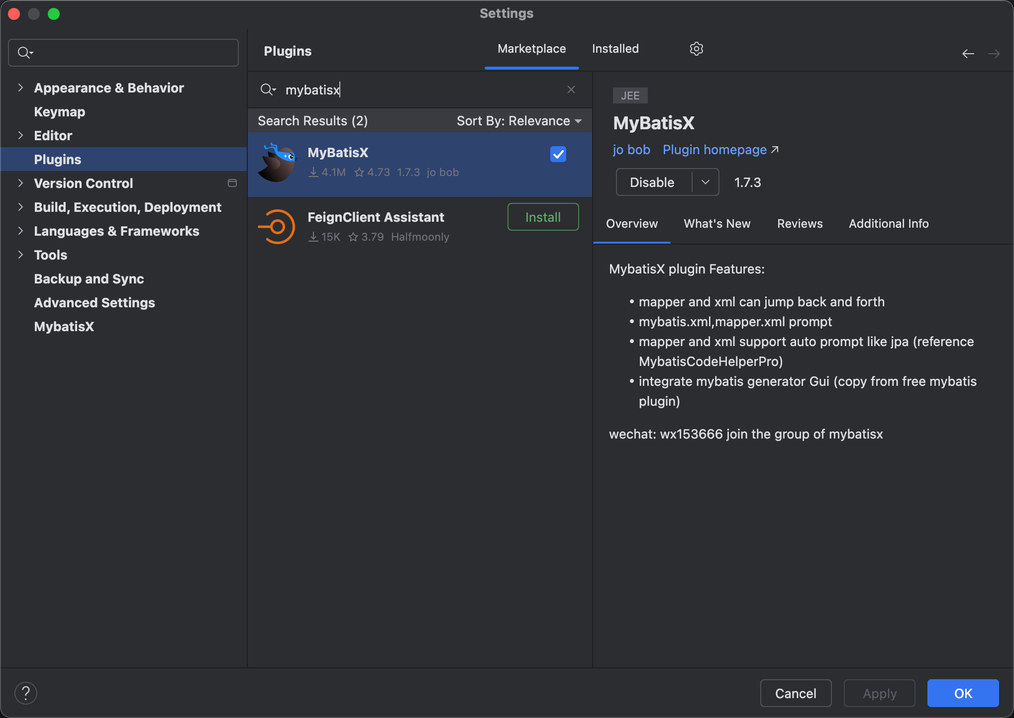Install the FeignClient Assistant plugin
This screenshot has width=1014, height=718.
pos(543,217)
